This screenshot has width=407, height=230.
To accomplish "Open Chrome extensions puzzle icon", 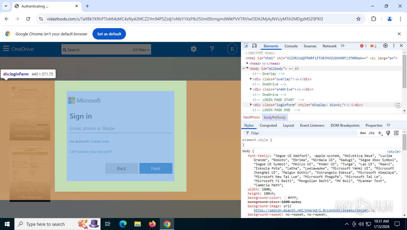I will (x=373, y=19).
